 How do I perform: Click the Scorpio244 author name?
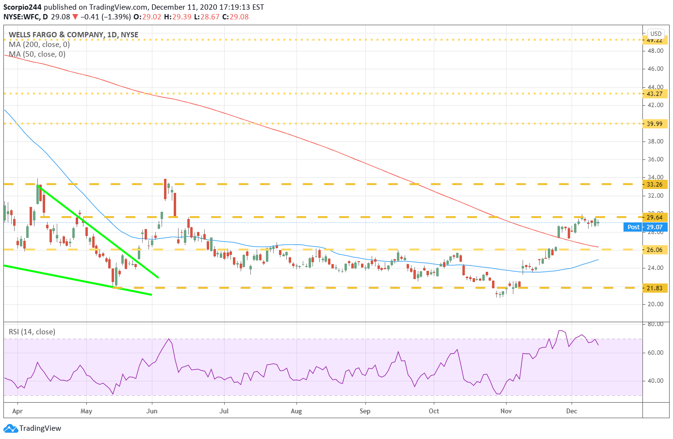pos(22,7)
